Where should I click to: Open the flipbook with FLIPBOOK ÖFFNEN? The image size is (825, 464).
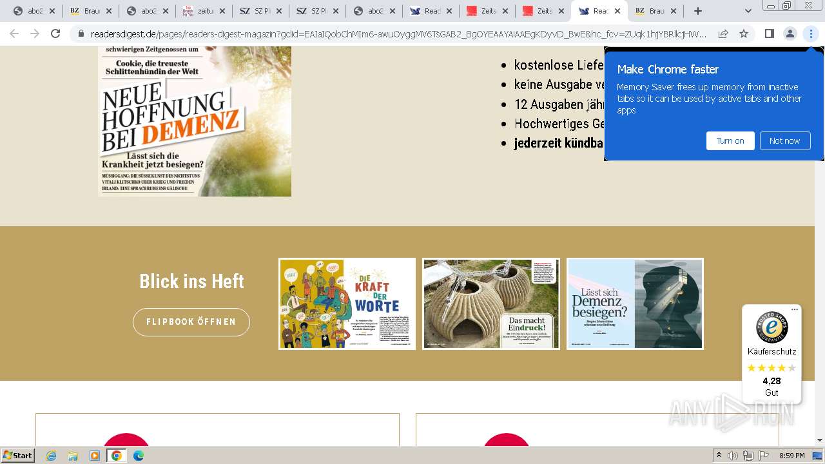pyautogui.click(x=191, y=322)
